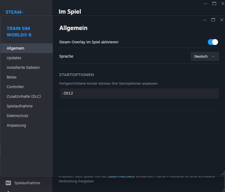225x192 pixels.
Task: Close the background Steam settings window
Action: tap(222, 3)
